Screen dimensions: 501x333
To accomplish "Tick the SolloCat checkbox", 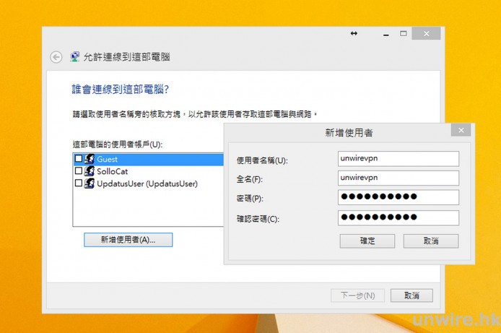I will coord(79,171).
